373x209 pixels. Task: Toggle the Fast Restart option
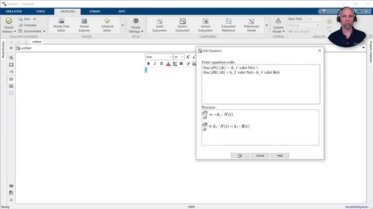(299, 31)
